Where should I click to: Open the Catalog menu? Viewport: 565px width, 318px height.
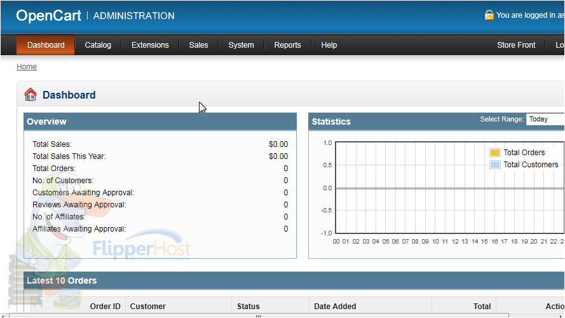click(x=98, y=45)
